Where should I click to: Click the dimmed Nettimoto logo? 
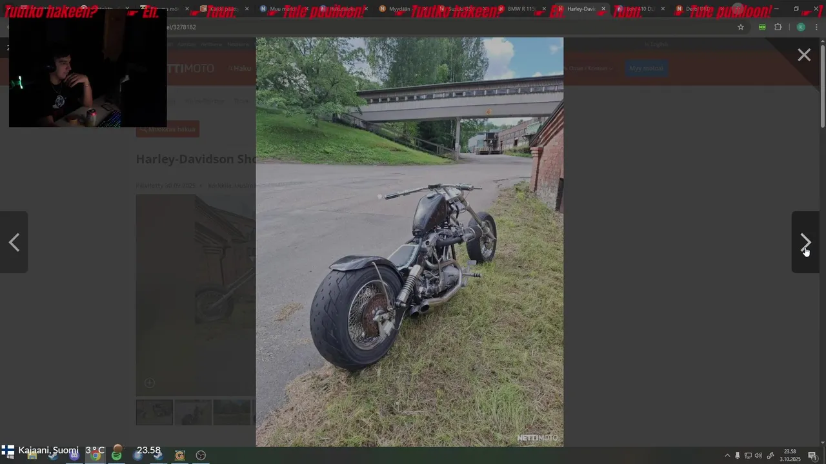(190, 68)
